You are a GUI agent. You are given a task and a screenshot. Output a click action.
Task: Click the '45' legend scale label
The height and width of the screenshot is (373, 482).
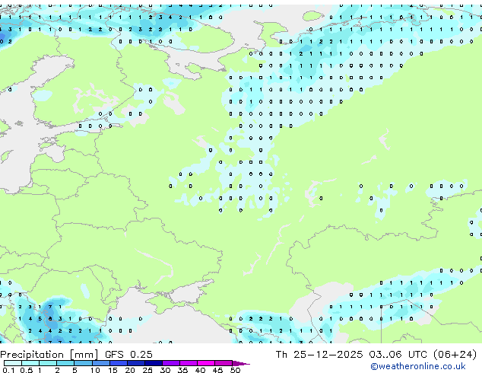tap(217, 370)
